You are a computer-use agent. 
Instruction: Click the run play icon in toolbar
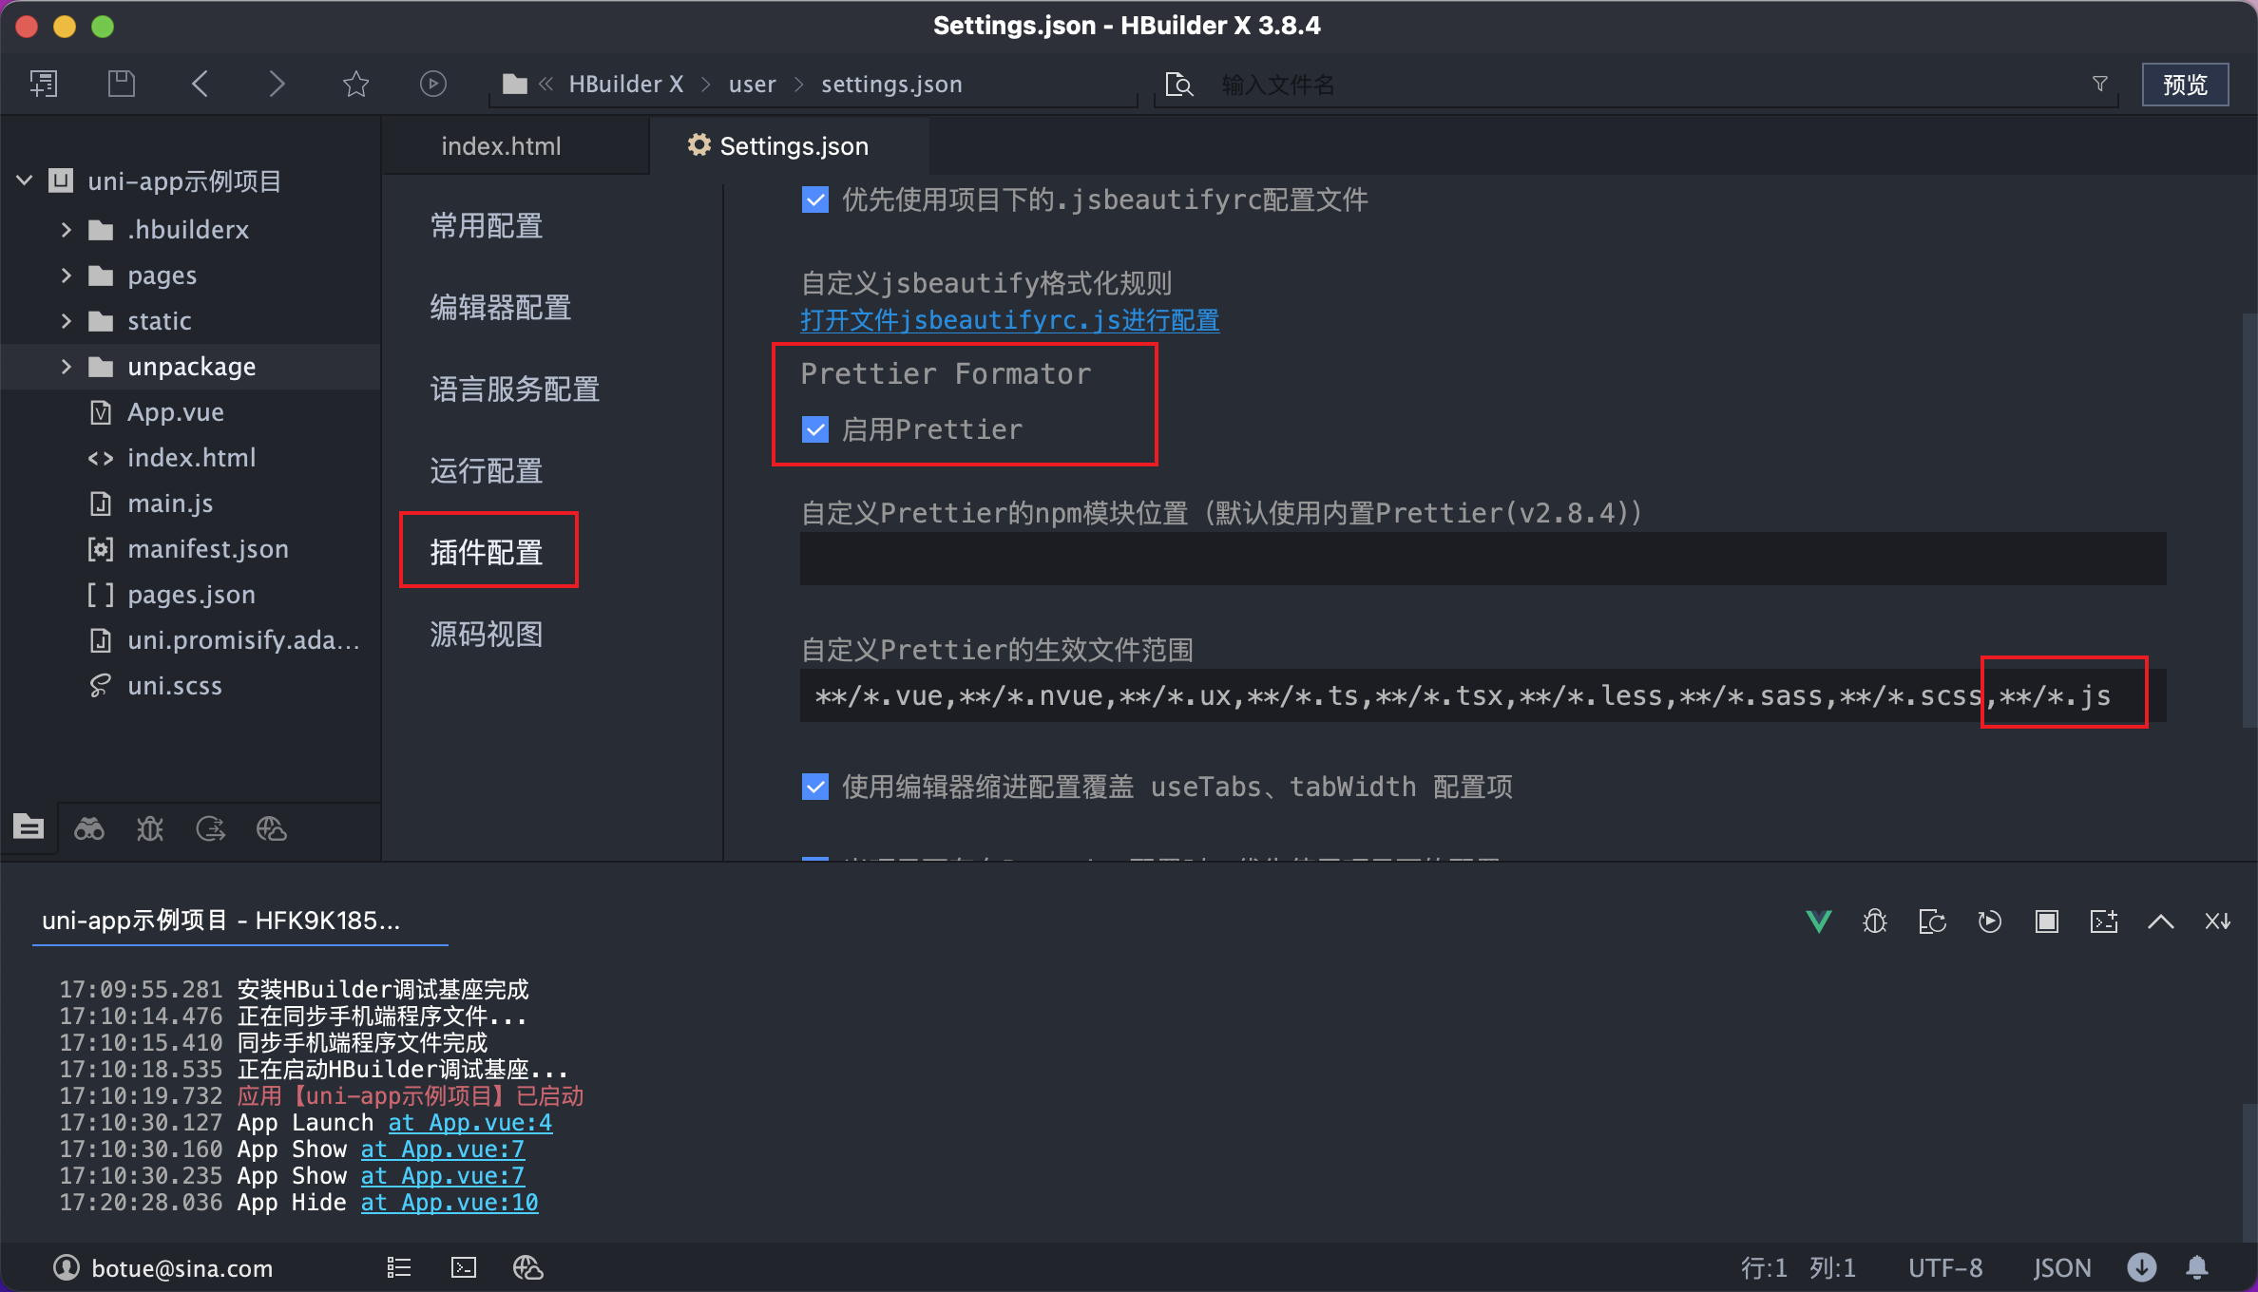(432, 84)
